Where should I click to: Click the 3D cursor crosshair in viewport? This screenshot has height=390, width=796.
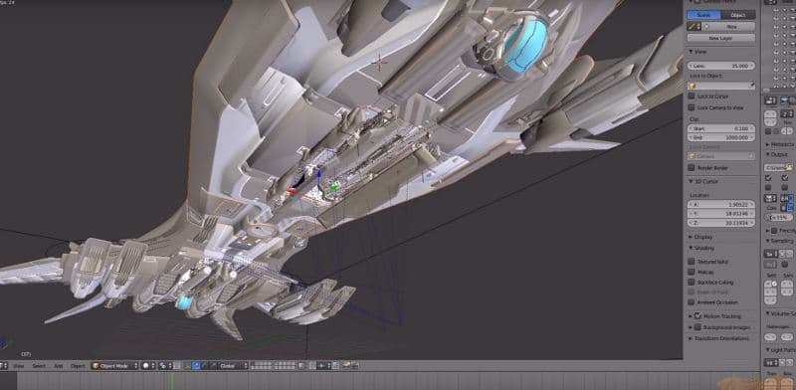coord(380,63)
